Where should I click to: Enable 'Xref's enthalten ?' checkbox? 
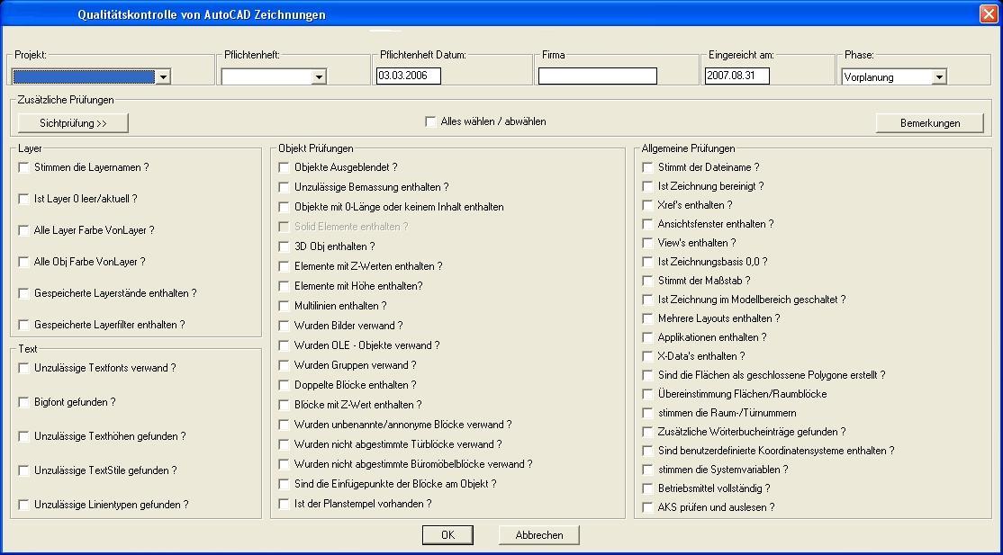tap(648, 205)
